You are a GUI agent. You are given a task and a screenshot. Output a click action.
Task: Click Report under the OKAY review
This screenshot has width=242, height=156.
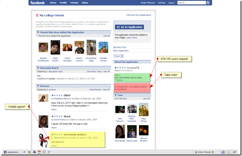pos(54,110)
